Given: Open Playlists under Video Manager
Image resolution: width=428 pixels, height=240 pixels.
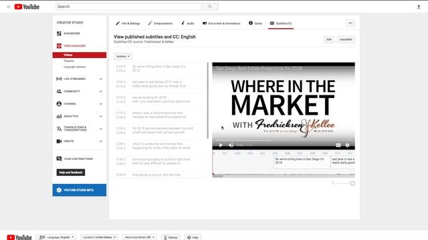Looking at the screenshot, I should [x=69, y=61].
